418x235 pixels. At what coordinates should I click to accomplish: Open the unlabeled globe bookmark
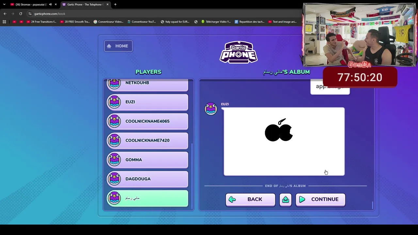tap(196, 22)
